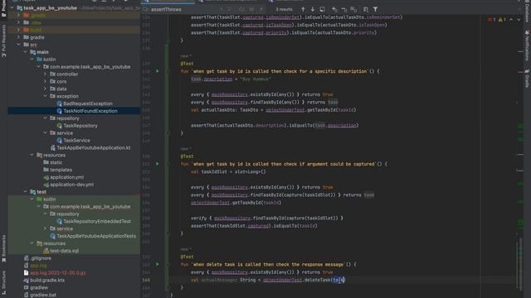The image size is (531, 298).
Task: Open build.gradle.kts file
Action: (44, 280)
